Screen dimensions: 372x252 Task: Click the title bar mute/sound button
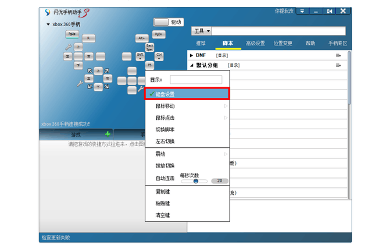pos(330,11)
